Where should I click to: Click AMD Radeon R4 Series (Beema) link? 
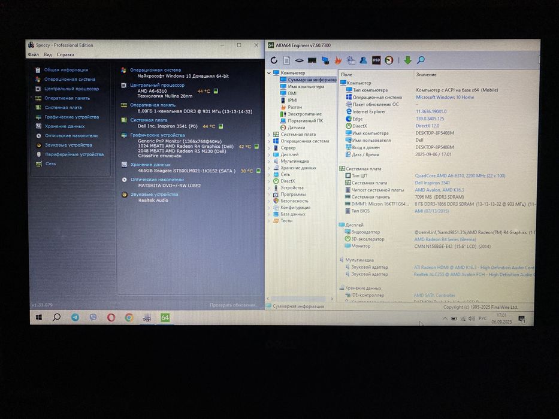[x=445, y=239]
